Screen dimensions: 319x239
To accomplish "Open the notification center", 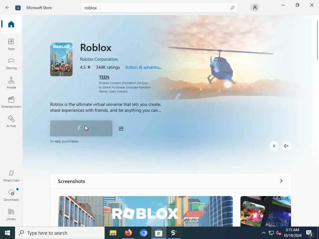I will pos(309,233).
